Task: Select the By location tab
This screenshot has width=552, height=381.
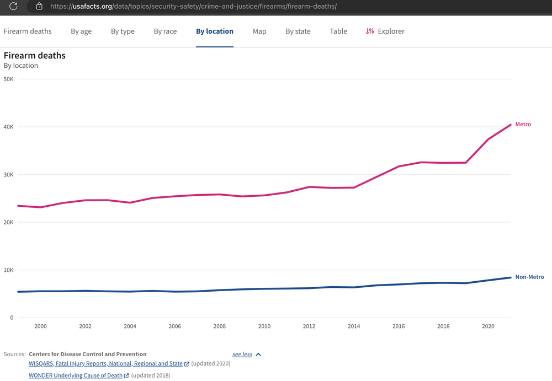Action: click(215, 31)
